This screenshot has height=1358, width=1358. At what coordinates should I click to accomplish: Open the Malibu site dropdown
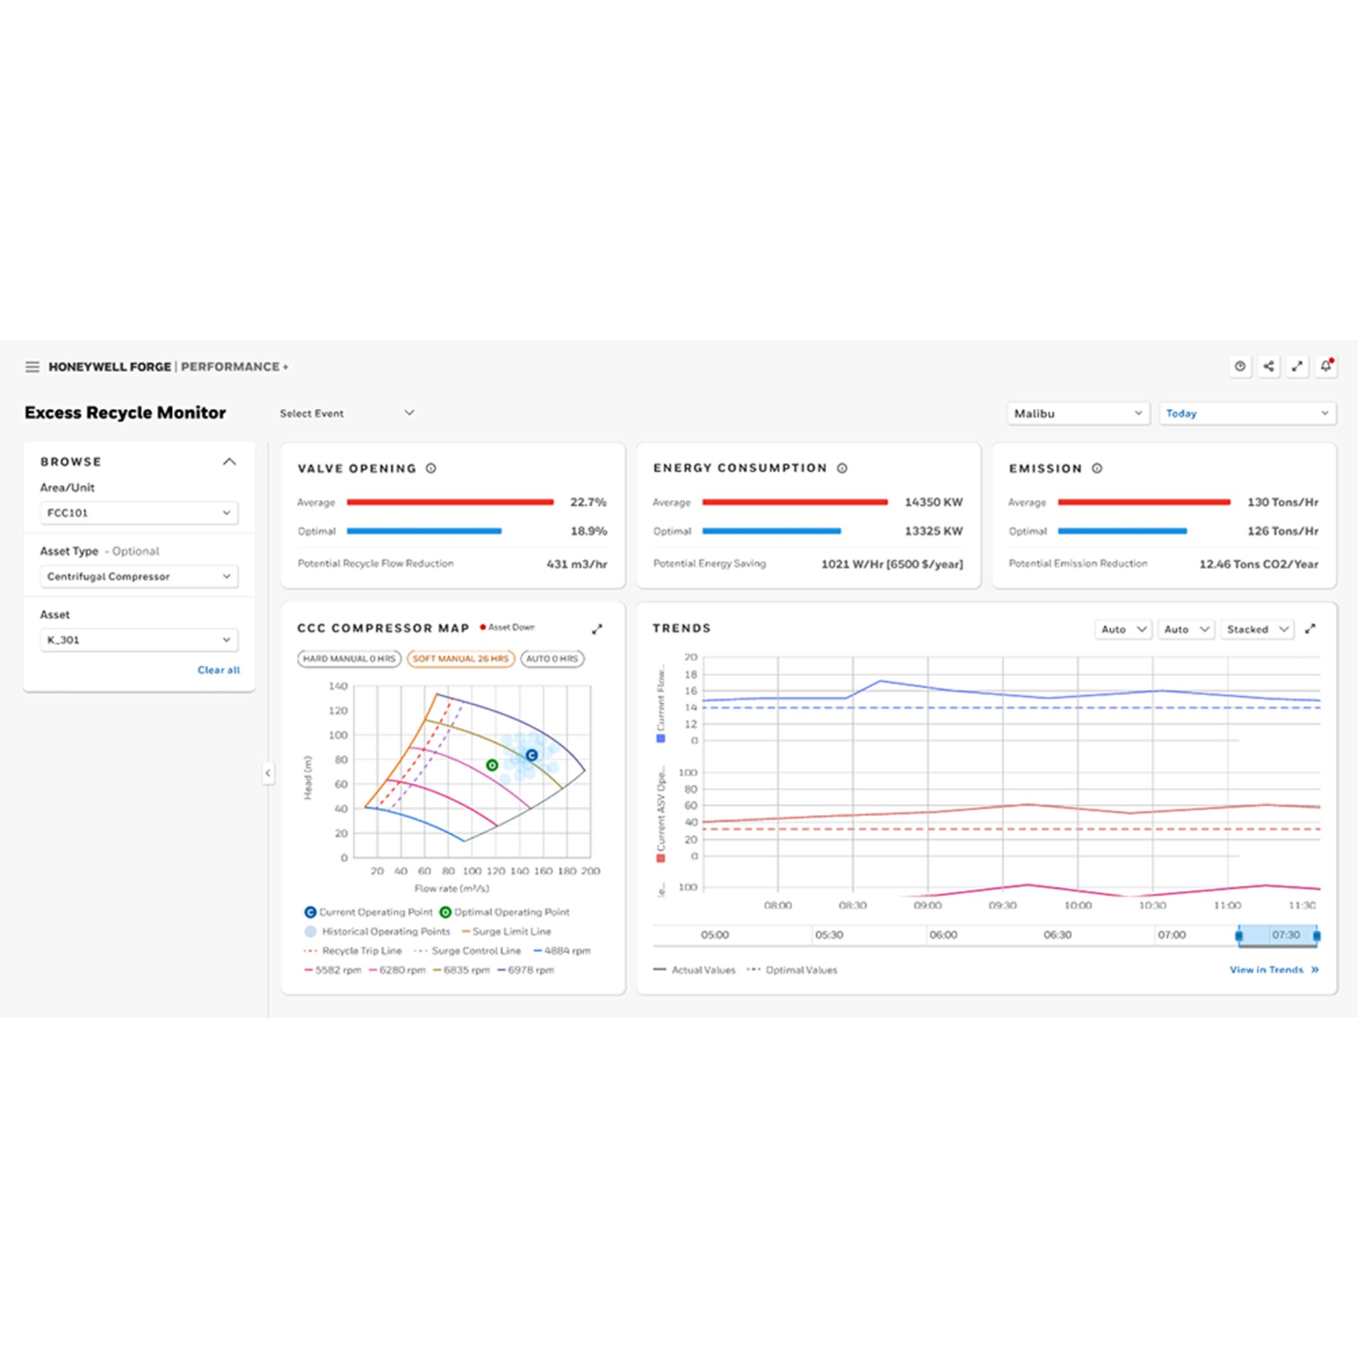click(1078, 414)
